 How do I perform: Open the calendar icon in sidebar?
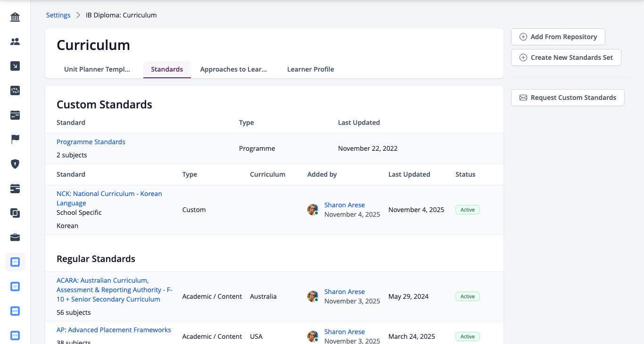[x=15, y=115]
